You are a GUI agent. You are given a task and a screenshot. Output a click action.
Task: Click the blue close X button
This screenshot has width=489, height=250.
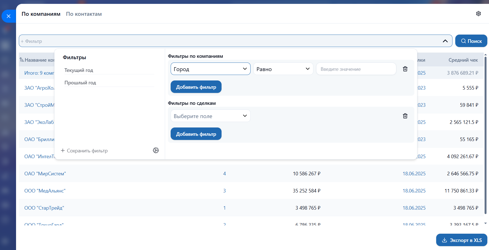click(9, 16)
